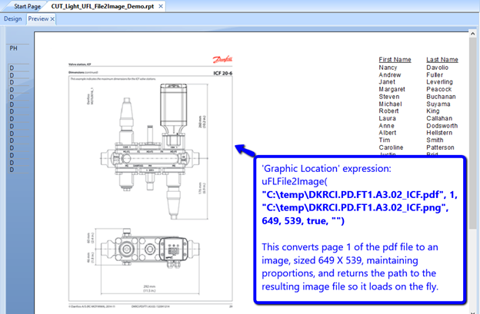This screenshot has height=314, width=480.
Task: Close the CUT_Light_UFL_File2Image_Demo.rpt document tab
Action: [161, 6]
